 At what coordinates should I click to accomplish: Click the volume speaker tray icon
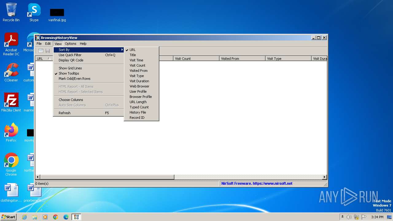(349, 217)
